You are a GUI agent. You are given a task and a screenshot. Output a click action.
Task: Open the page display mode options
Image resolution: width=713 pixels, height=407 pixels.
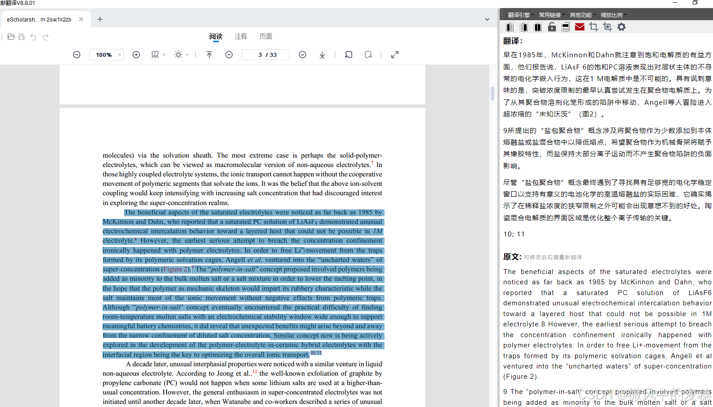point(158,55)
